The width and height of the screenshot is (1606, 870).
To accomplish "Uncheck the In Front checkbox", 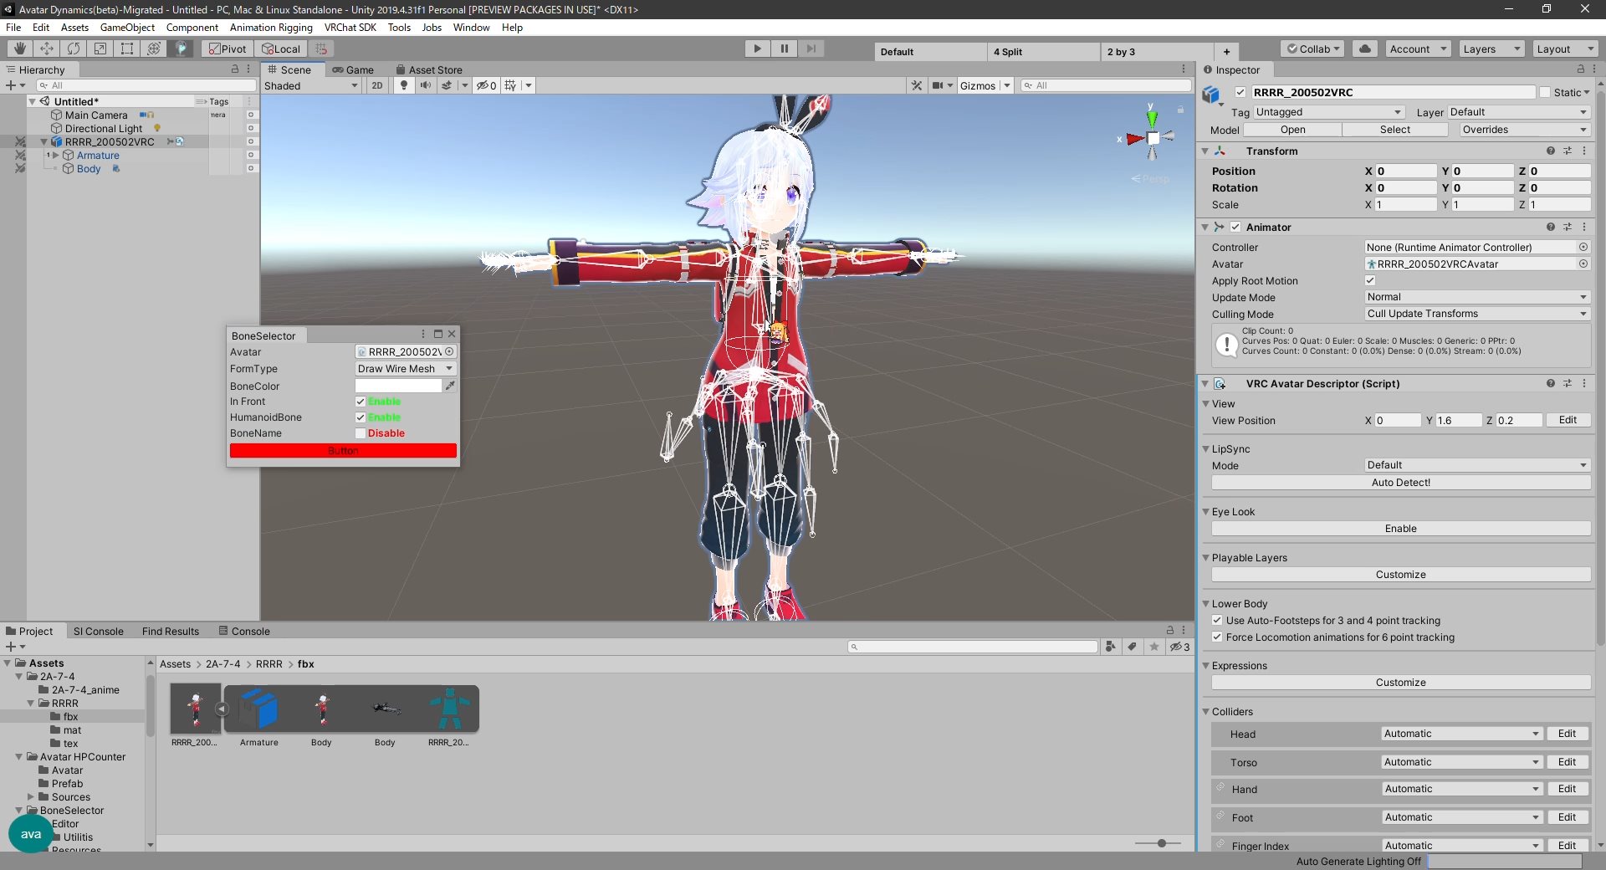I will pyautogui.click(x=361, y=402).
